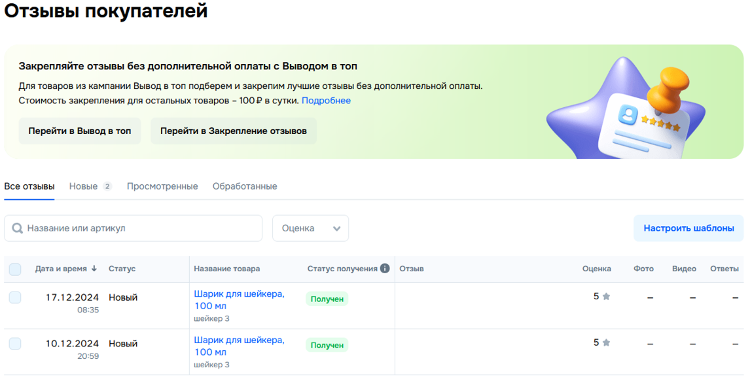Open the Подробнее link
Screen dimensions: 750x381
(x=326, y=101)
